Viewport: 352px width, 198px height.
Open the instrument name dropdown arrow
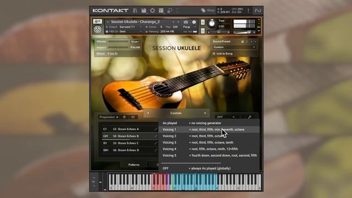[108, 22]
